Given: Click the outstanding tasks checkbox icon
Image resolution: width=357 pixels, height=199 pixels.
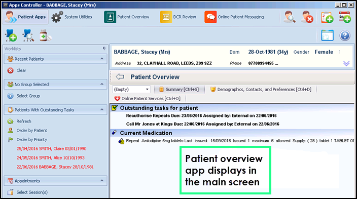Looking at the screenshot, I should click(115, 108).
